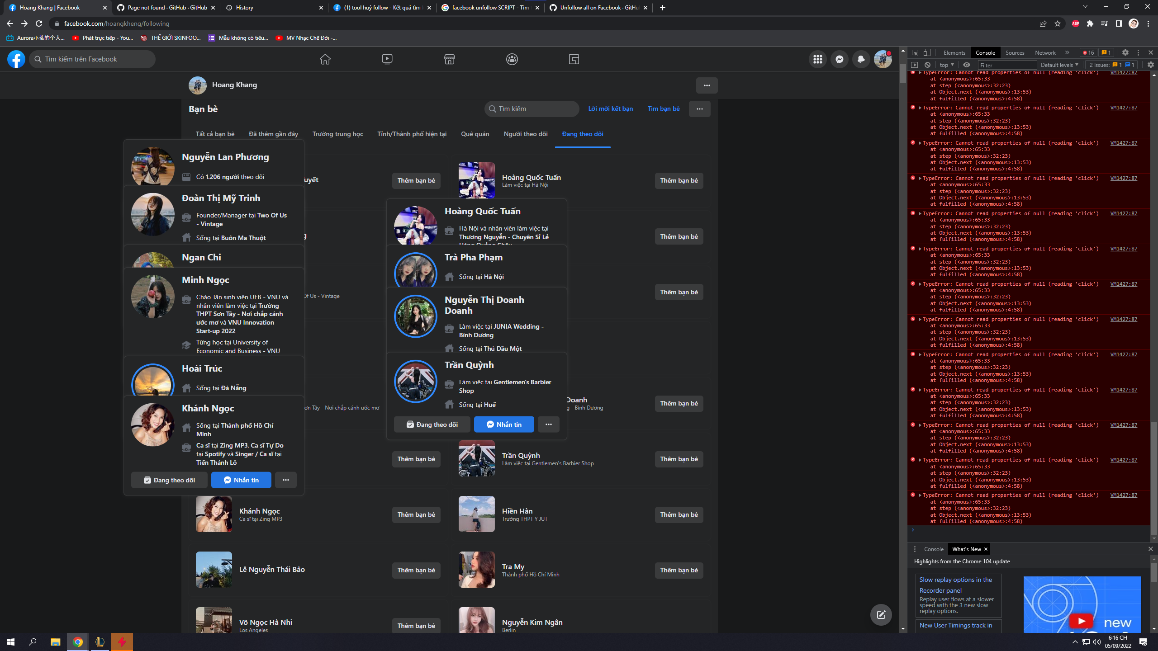Click the yellow 1 warnings counter in DevTools
1158x651 pixels.
1106,52
